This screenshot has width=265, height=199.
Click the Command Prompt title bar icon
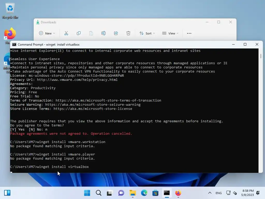click(14, 45)
